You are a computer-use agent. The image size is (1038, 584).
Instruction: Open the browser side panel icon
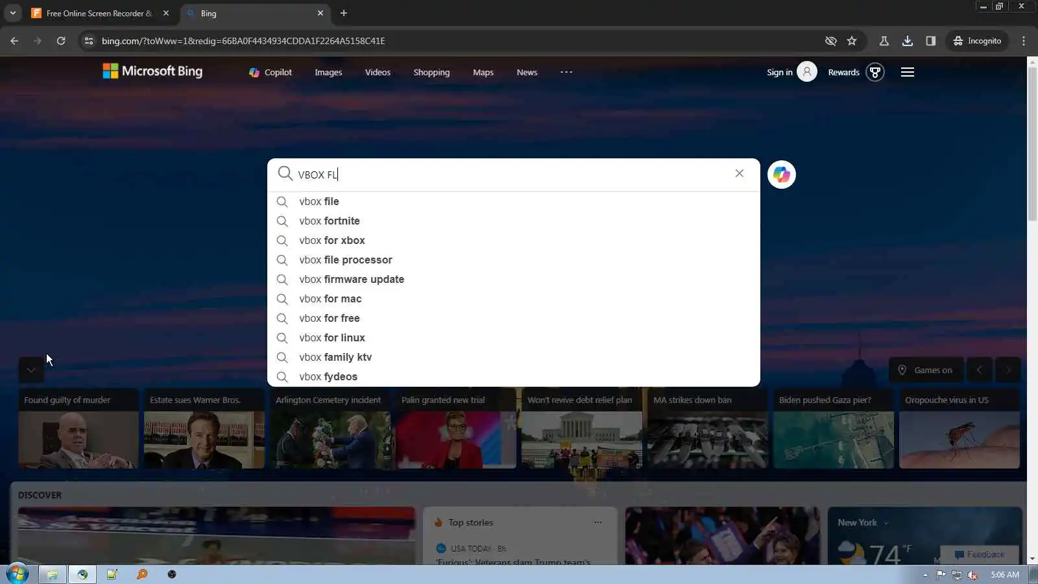pyautogui.click(x=931, y=41)
